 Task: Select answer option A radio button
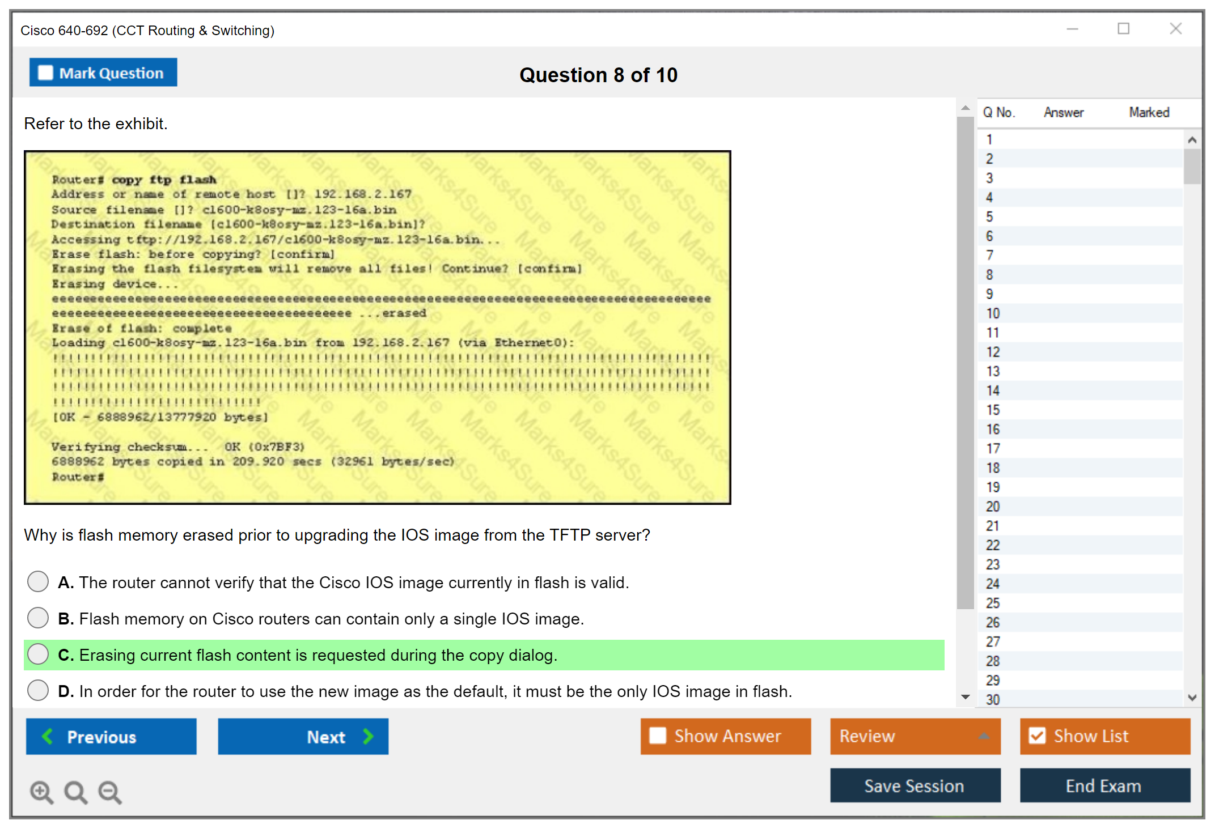(x=38, y=581)
